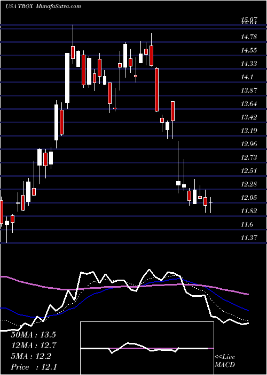Select the 14.33 price axis label
Screen dimensions: 267x375
pyautogui.click(x=249, y=64)
